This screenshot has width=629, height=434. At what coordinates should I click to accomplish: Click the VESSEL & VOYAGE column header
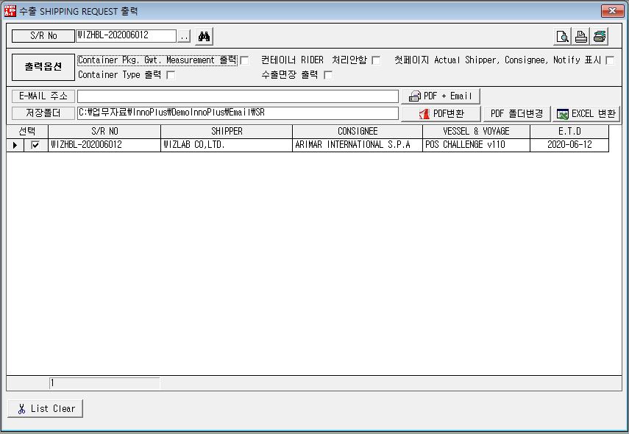[x=476, y=132]
